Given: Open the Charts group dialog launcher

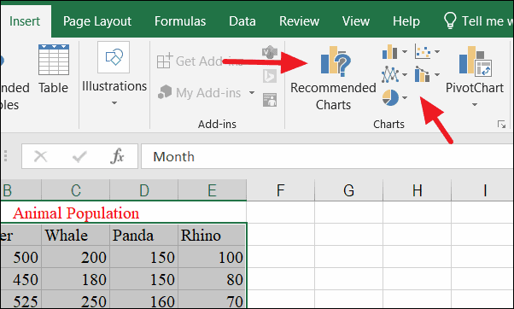Looking at the screenshot, I should (501, 124).
